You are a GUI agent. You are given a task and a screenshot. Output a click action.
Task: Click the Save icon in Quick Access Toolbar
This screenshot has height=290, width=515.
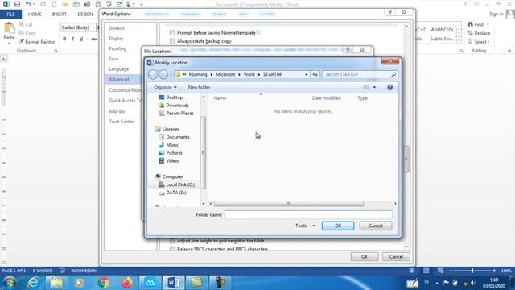coord(17,4)
